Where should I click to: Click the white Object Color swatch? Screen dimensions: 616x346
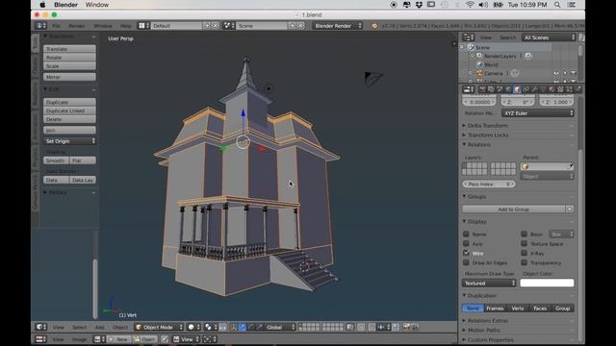click(x=547, y=283)
